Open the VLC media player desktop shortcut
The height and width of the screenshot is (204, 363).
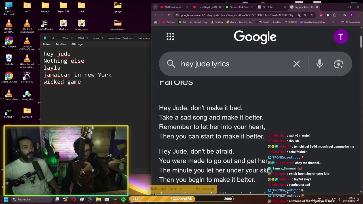point(9,95)
